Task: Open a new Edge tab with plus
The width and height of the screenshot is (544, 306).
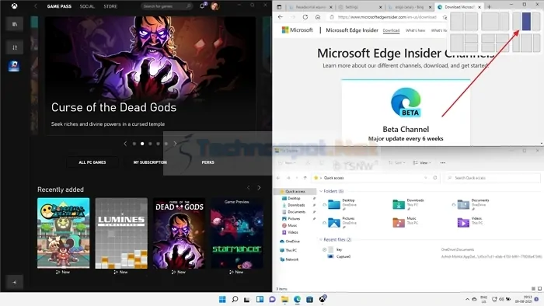Action: click(489, 7)
